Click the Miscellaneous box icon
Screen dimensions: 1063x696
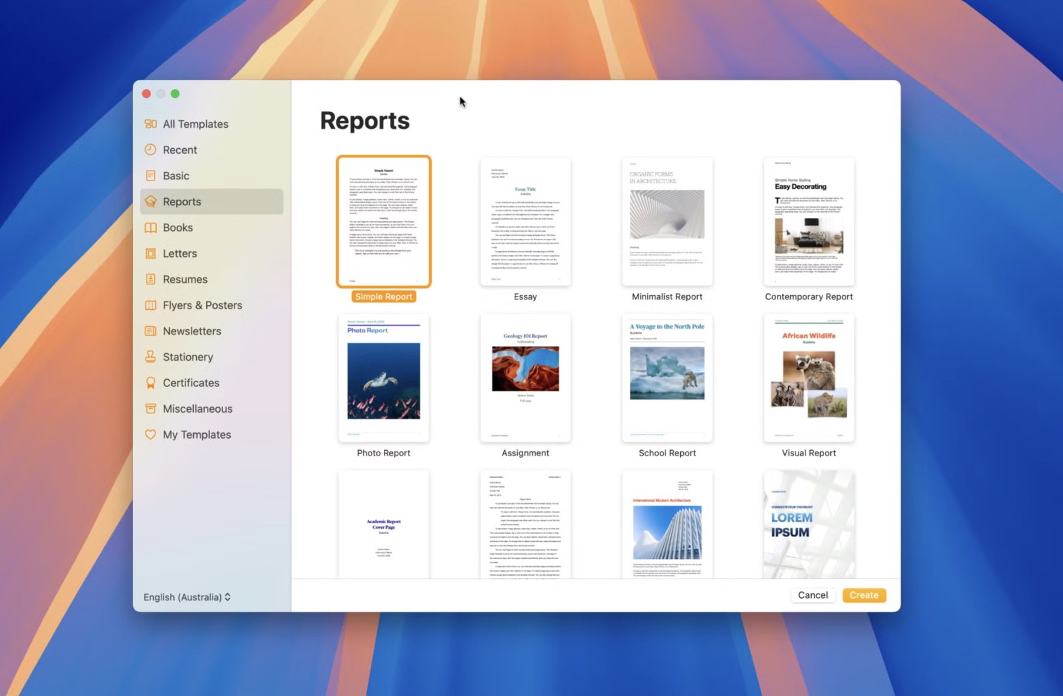[151, 409]
